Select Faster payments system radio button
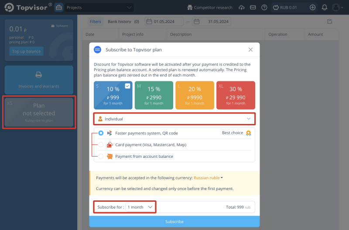This screenshot has width=349, height=230. 101,133
